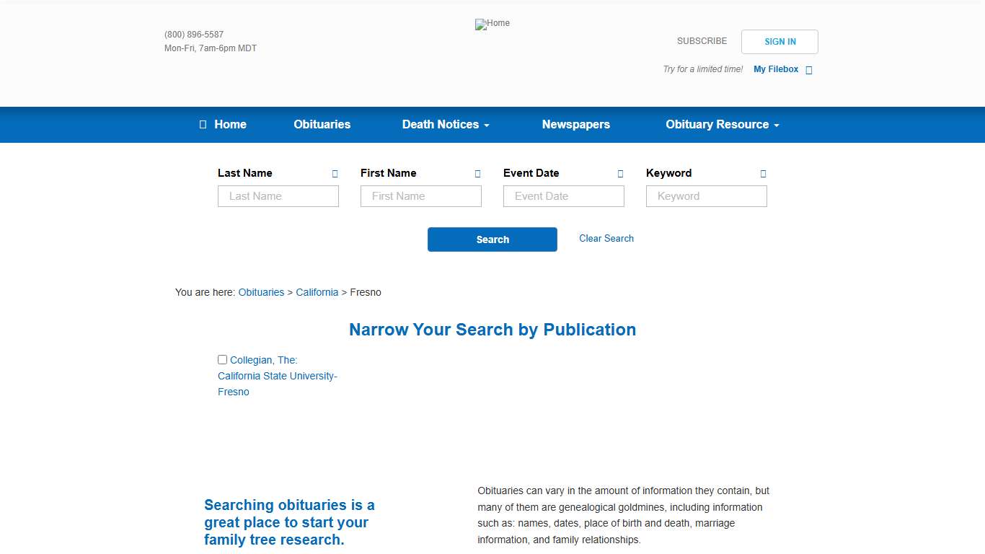Click the help icon beside Last Name

click(x=335, y=174)
